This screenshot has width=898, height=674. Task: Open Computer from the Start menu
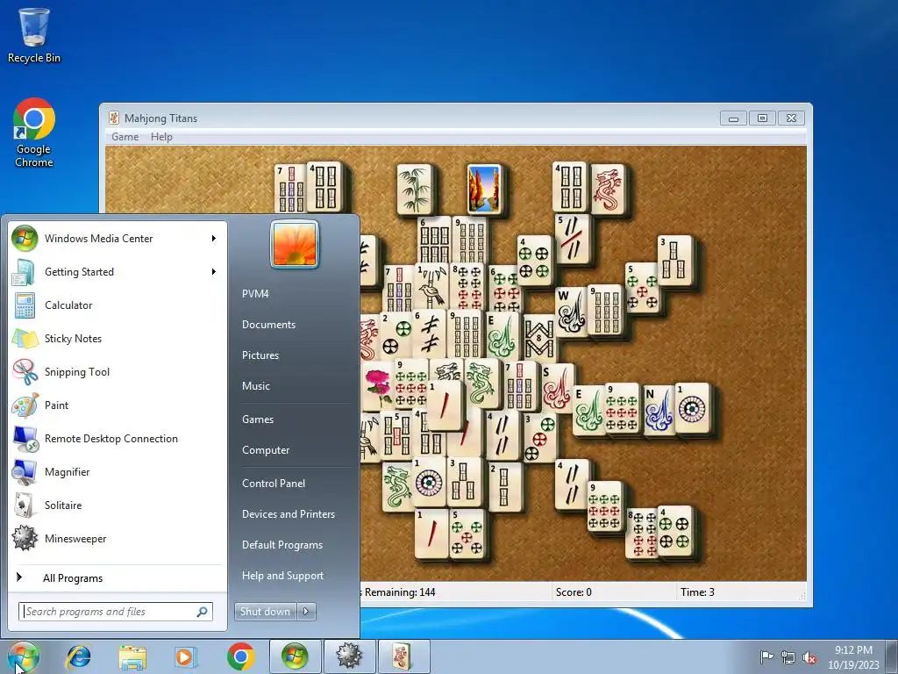click(266, 450)
